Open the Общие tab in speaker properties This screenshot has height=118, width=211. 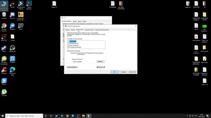(67, 30)
